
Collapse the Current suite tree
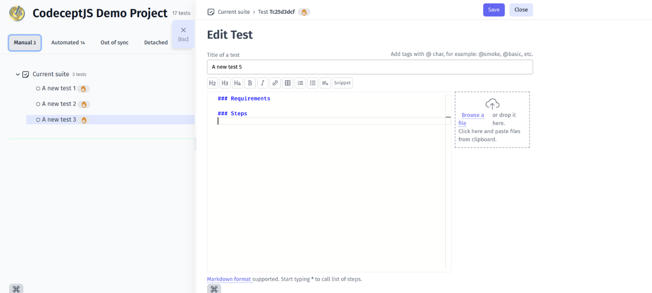click(18, 74)
